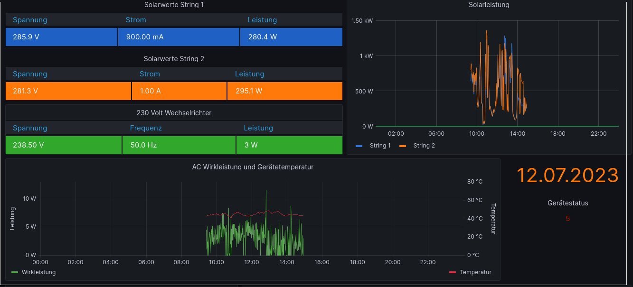Open the AC Wirkleistung und Gerätetemperatur panel menu
Screen dimensions: 633x287
coord(253,167)
